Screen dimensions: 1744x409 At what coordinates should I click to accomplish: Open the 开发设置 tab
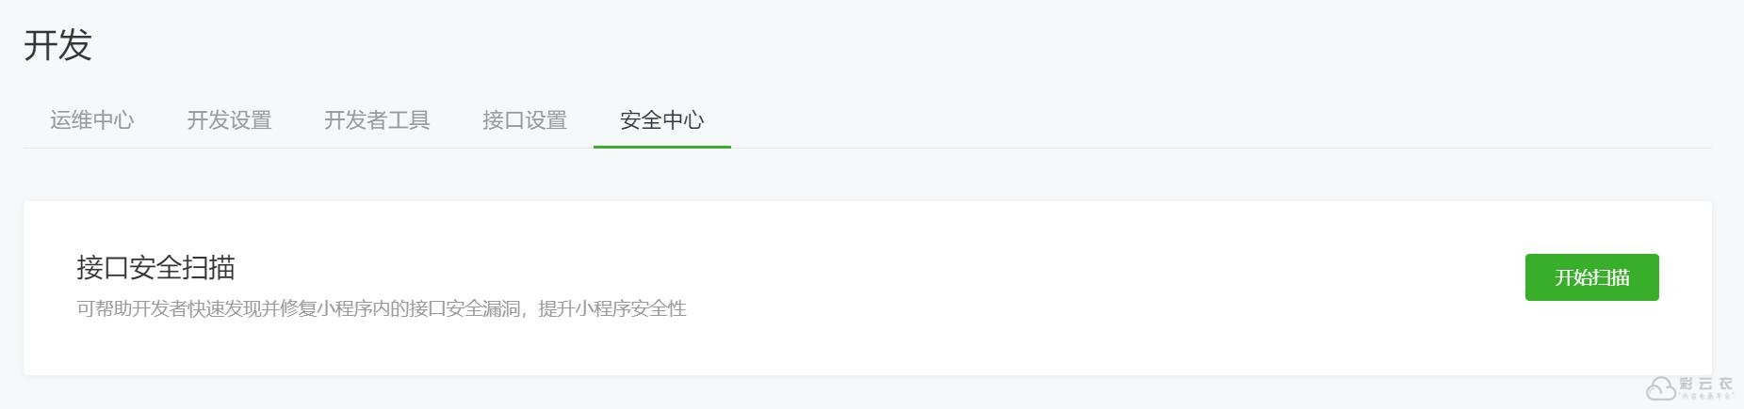(x=229, y=120)
